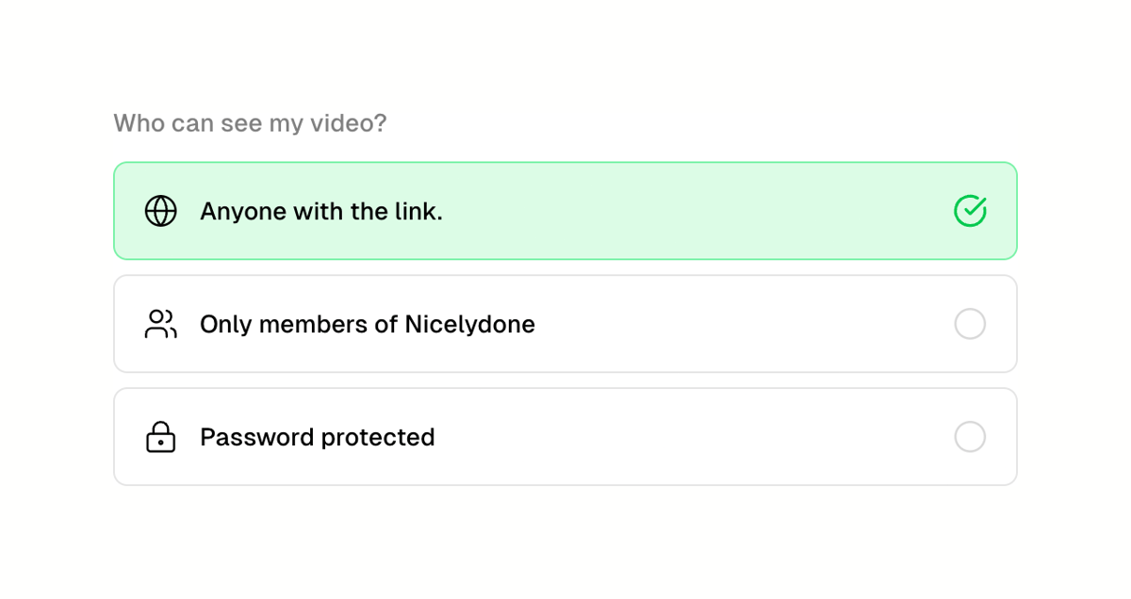Click the green checkmark indicating current selection
Screen dimensions: 1131x599
click(971, 211)
